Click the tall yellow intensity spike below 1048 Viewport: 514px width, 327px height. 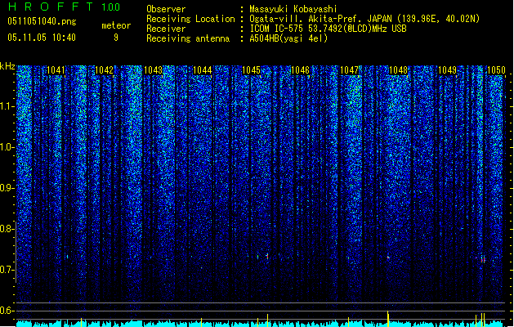coord(388,317)
